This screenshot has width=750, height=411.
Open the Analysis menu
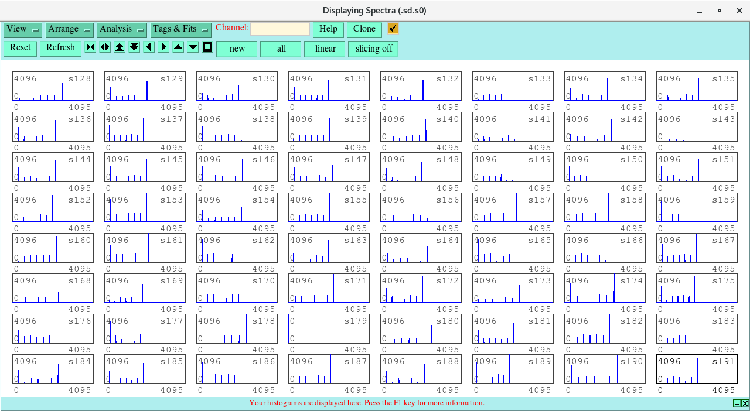121,29
